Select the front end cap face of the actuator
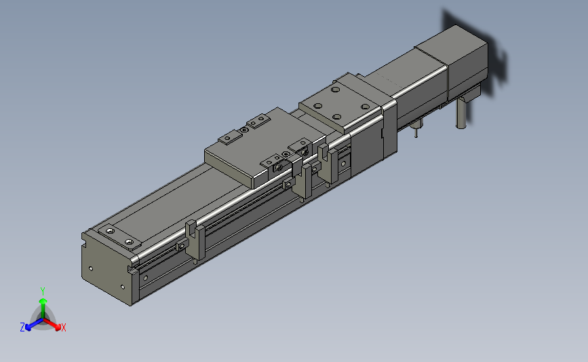The image size is (588, 362). pyautogui.click(x=106, y=269)
